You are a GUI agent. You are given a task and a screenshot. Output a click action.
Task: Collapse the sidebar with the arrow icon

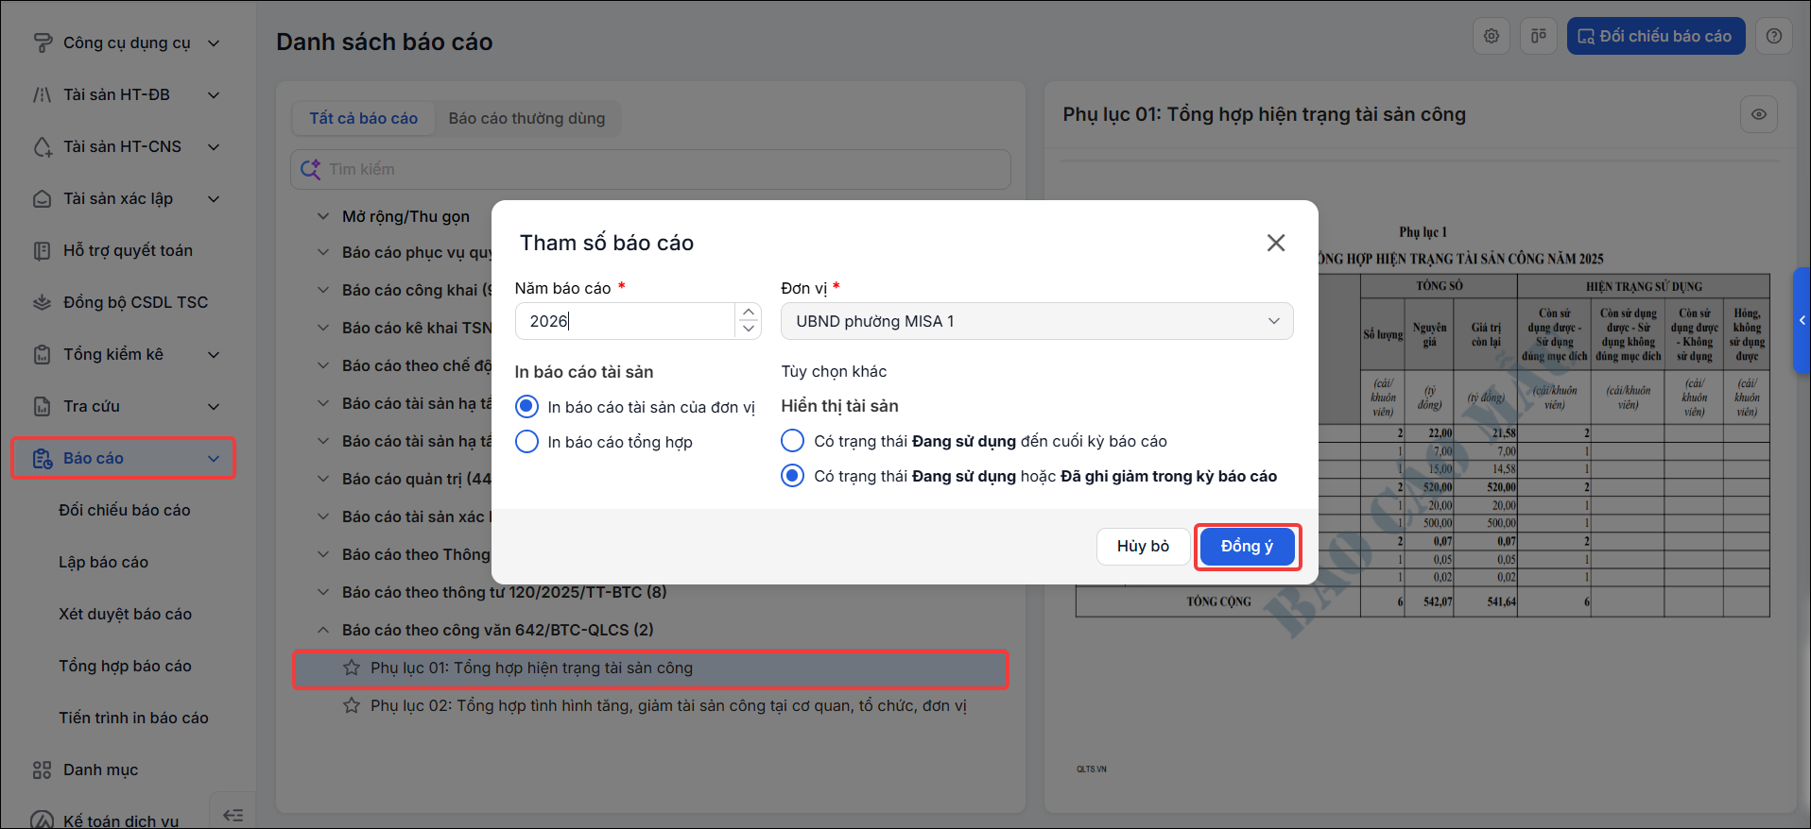tap(233, 815)
